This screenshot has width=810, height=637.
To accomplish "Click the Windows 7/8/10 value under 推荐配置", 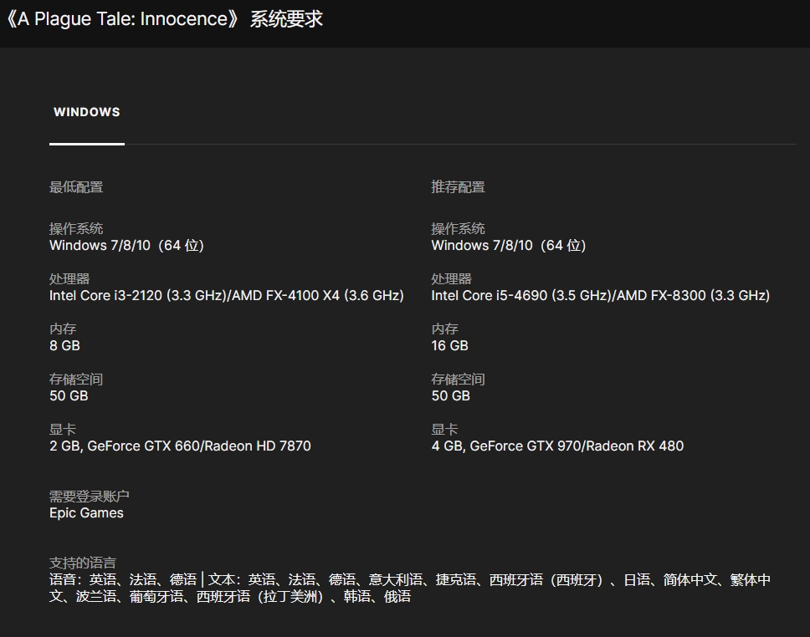I will pos(509,245).
